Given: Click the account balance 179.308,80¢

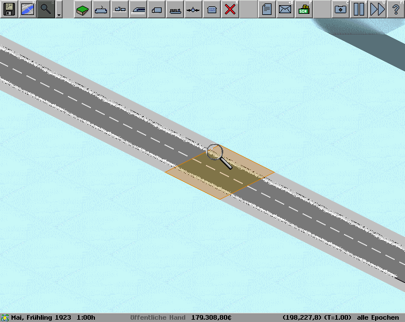Looking at the screenshot, I should 211,317.
